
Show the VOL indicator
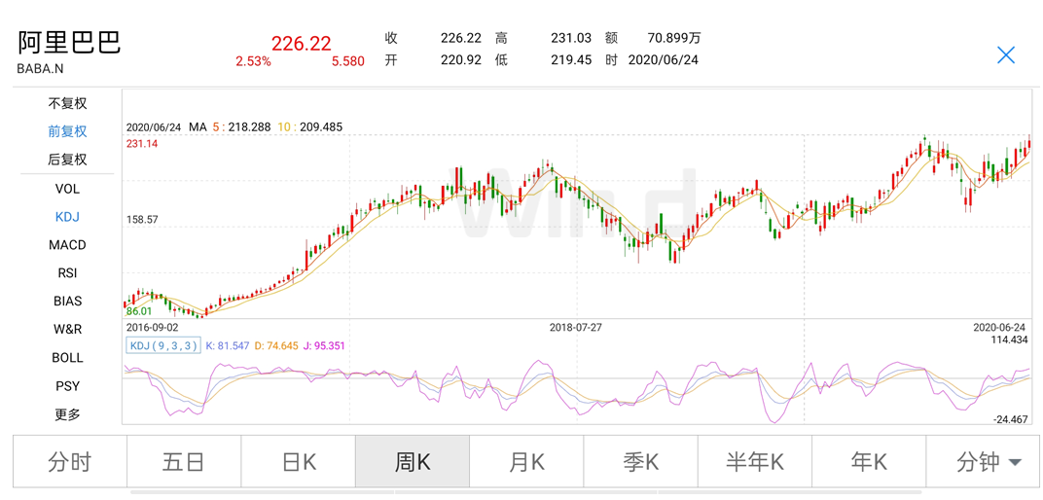click(67, 189)
